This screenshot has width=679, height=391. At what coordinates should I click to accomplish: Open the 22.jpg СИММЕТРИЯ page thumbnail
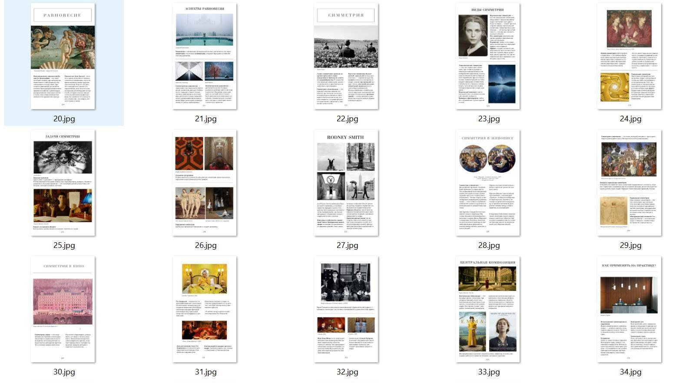click(346, 56)
